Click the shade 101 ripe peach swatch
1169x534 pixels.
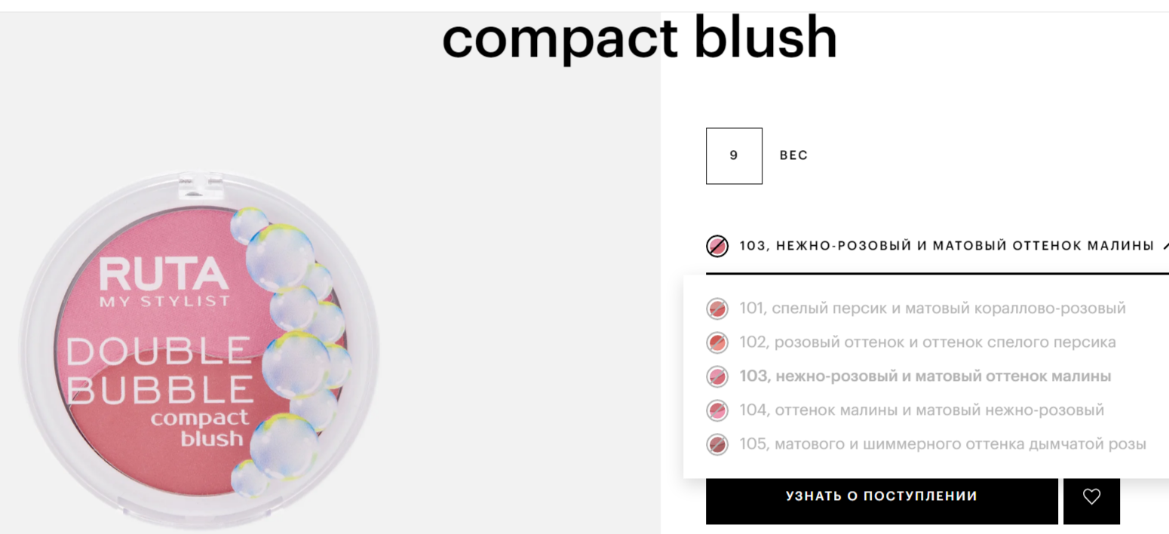click(x=716, y=308)
